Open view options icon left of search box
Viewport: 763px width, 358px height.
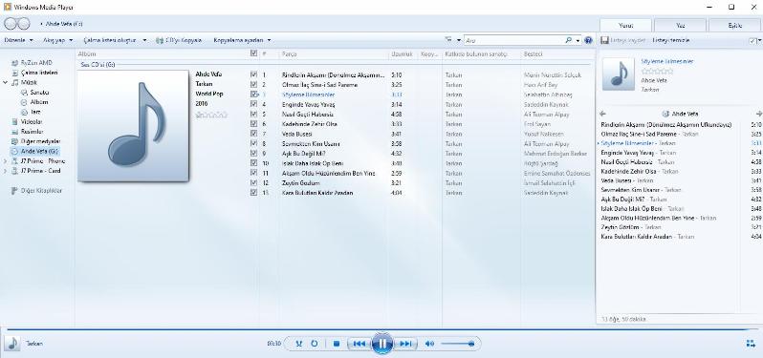coord(448,40)
